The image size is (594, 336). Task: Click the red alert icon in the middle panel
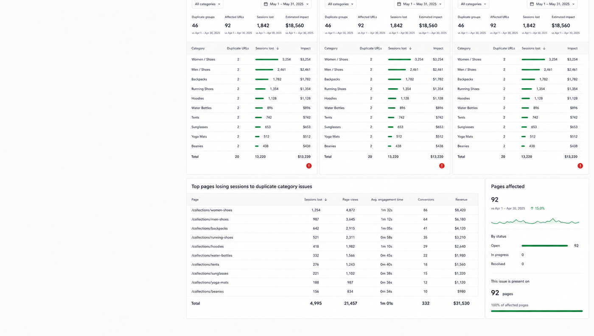[442, 166]
